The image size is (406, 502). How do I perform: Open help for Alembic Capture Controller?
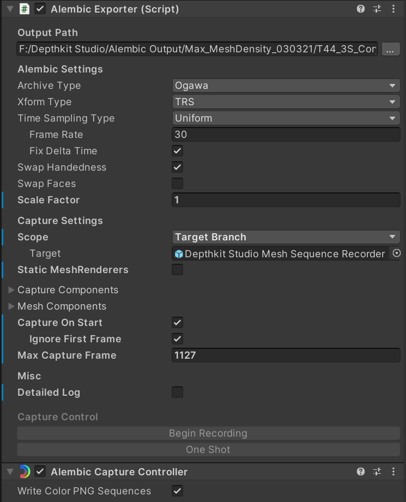click(361, 472)
